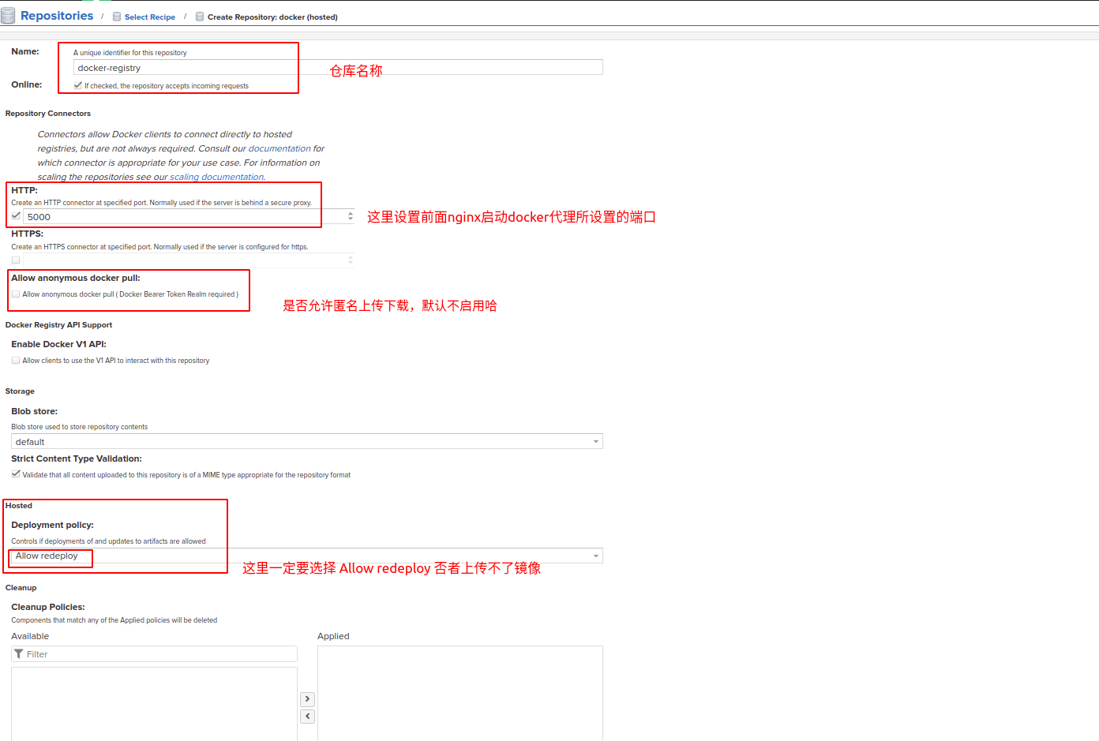Open the connector documentation link

[x=279, y=148]
